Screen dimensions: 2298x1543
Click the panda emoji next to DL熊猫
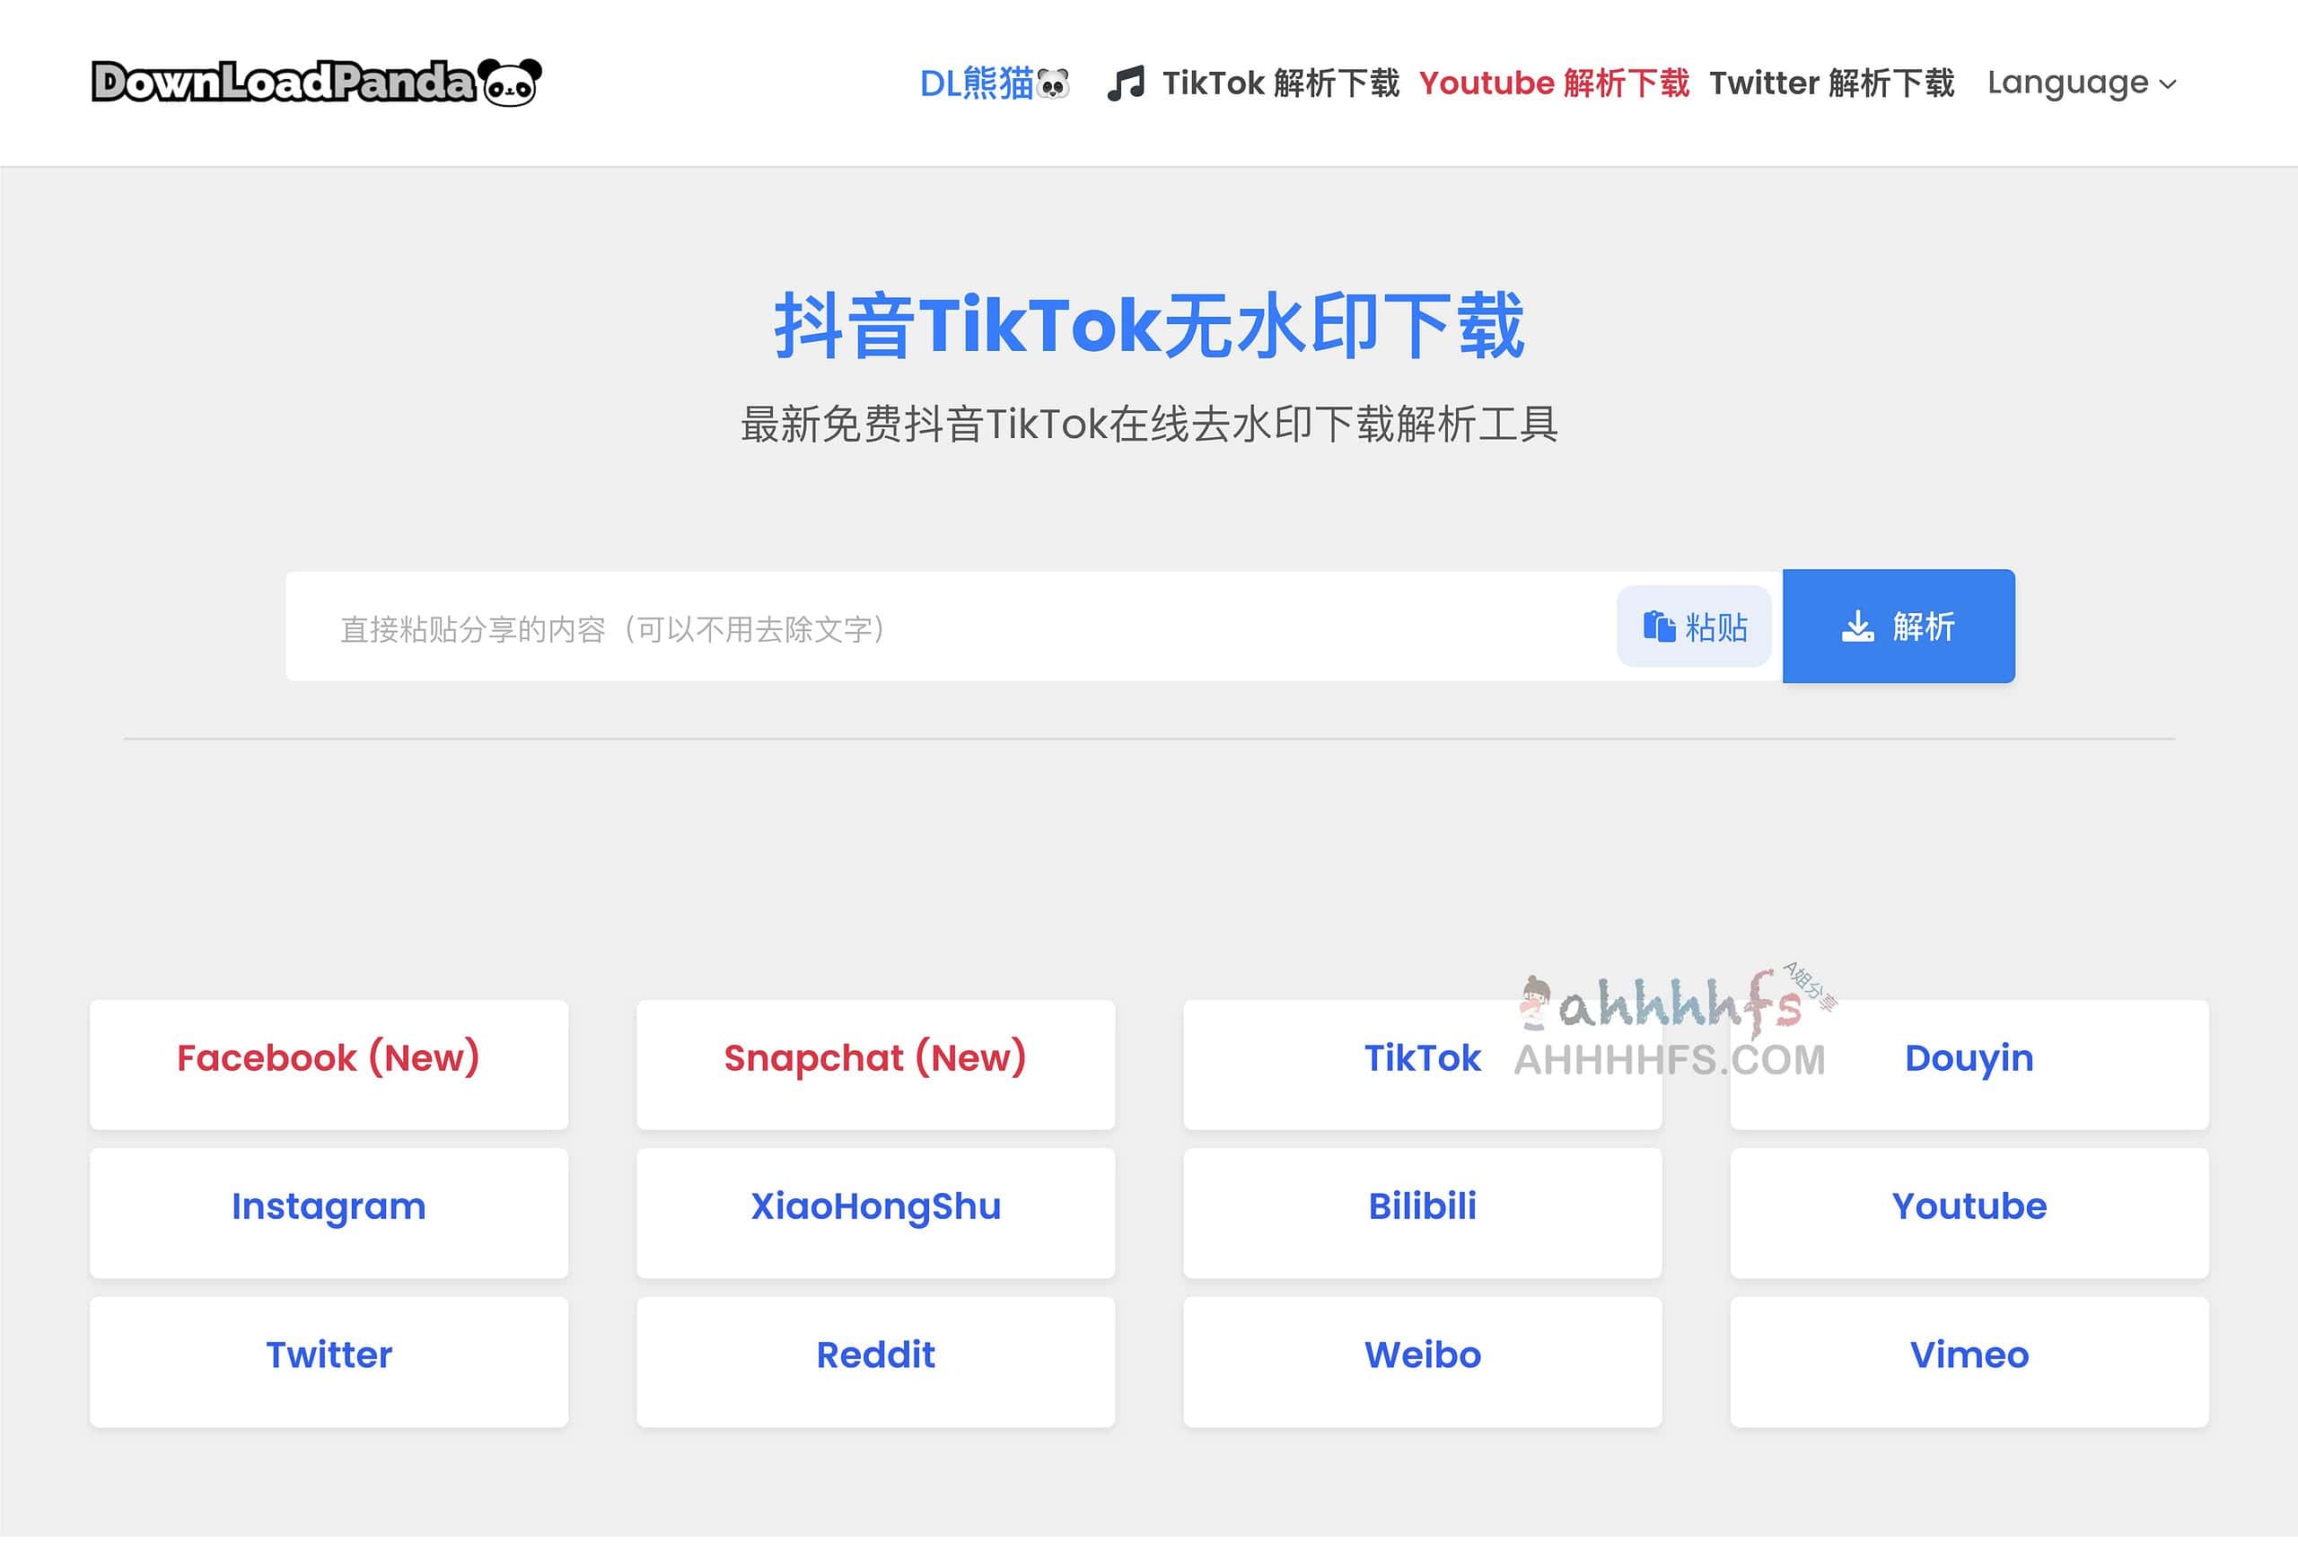pyautogui.click(x=1052, y=84)
